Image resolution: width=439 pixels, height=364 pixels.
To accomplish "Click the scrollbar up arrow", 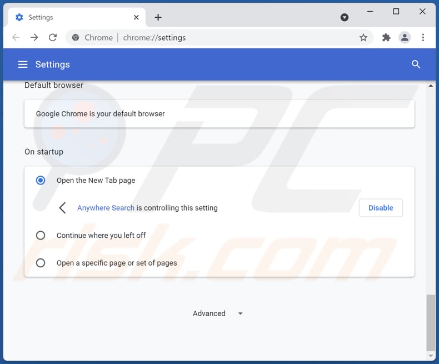I will [431, 86].
